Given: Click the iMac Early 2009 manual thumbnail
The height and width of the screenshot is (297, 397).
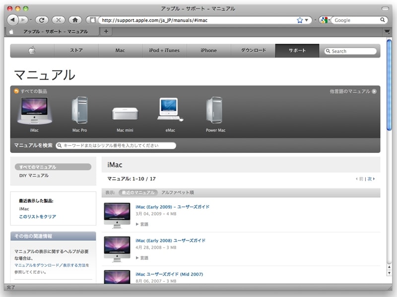Looking at the screenshot, I should (117, 216).
